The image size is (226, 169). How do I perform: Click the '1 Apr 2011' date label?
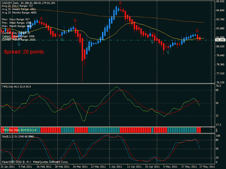[116, 167]
